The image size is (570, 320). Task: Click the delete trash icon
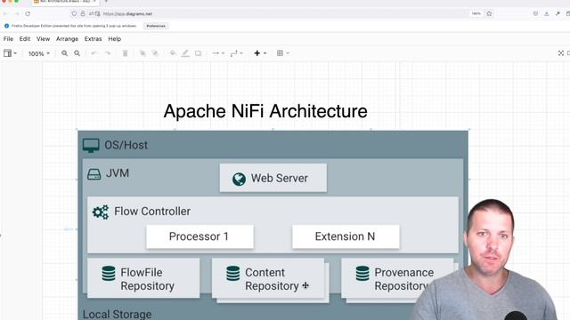[x=125, y=53]
